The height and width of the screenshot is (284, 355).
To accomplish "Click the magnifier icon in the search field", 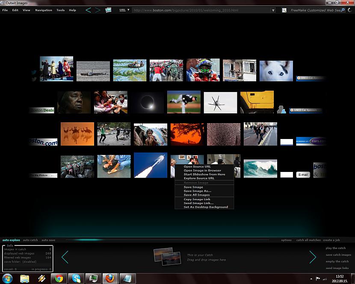I will point(343,10).
